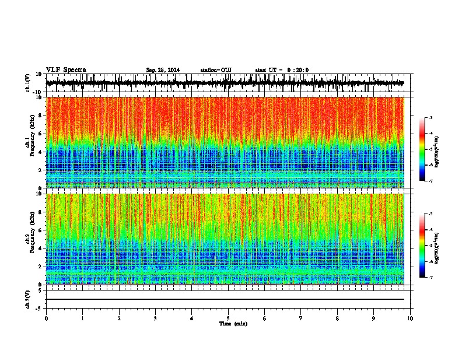Click the ch.2 spectrogram color scale bar

click(422, 246)
